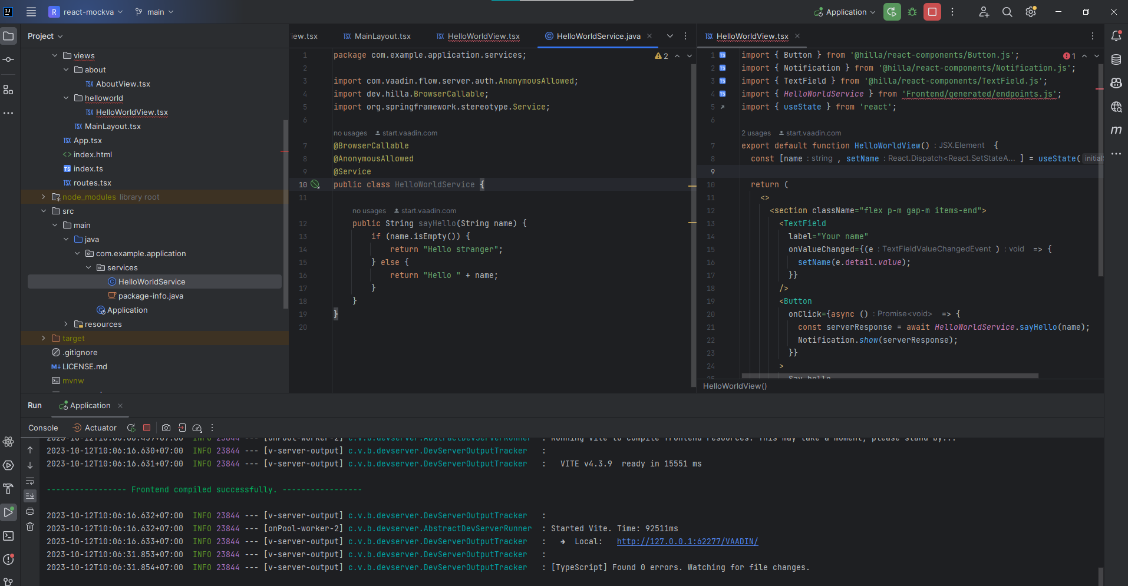This screenshot has height=586, width=1128.
Task: Open the Database tool window
Action: tap(1116, 59)
